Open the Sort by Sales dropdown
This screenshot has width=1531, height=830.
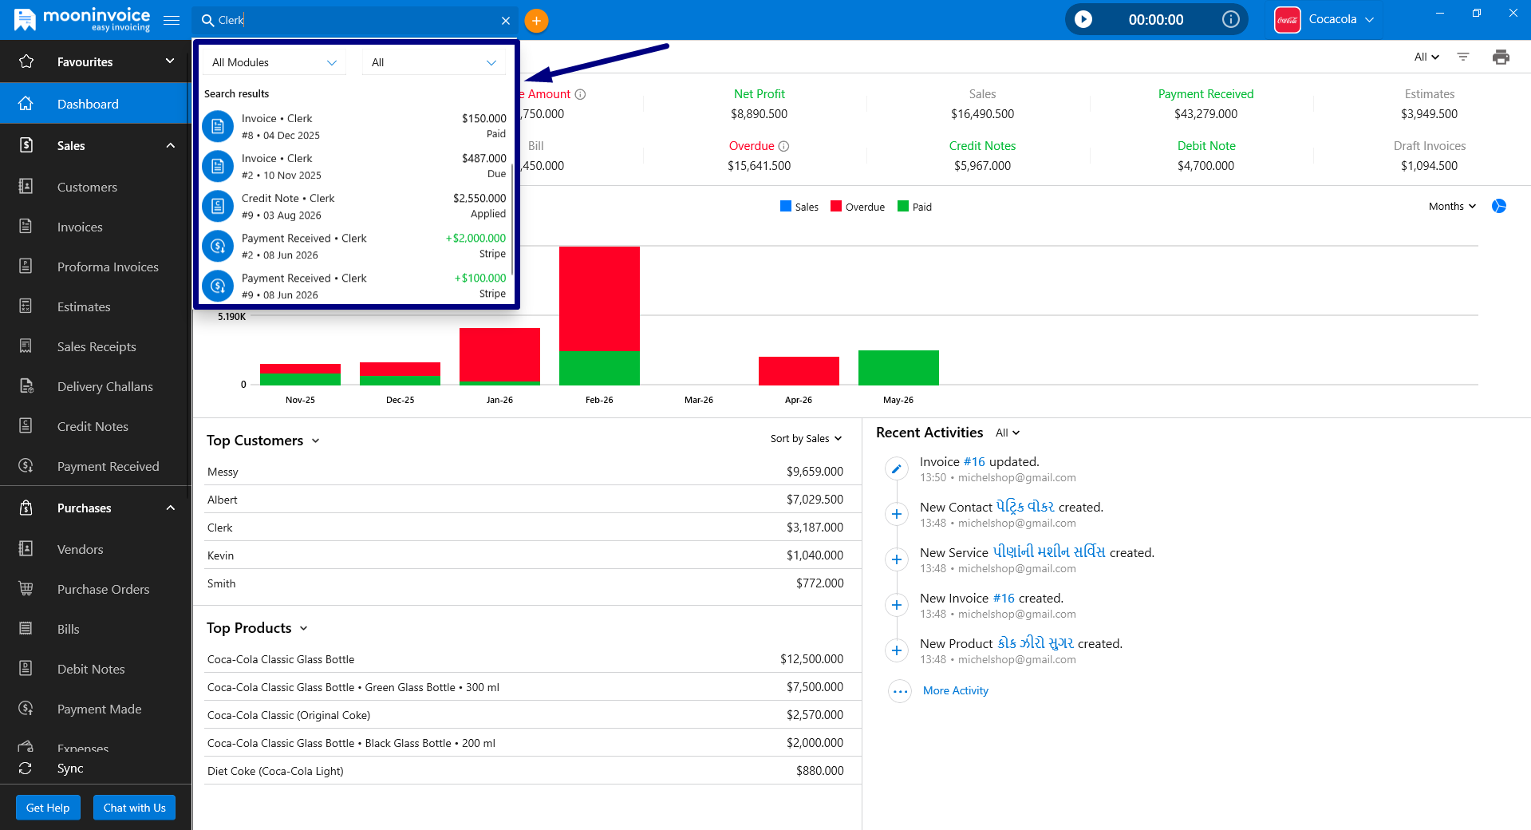[807, 438]
